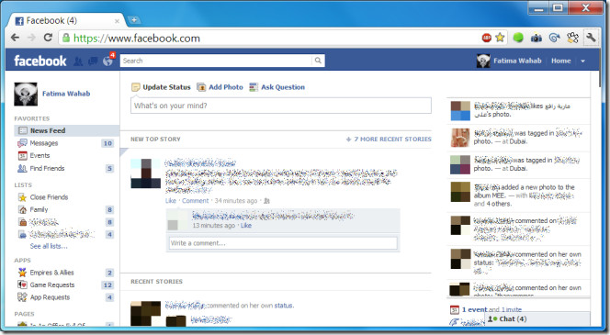Click Messages count badge 10
The width and height of the screenshot is (610, 335).
107,143
